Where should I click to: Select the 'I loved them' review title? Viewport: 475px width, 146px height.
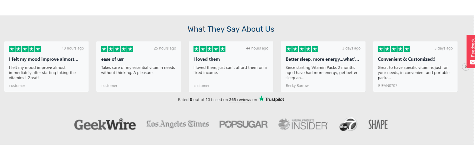[207, 59]
